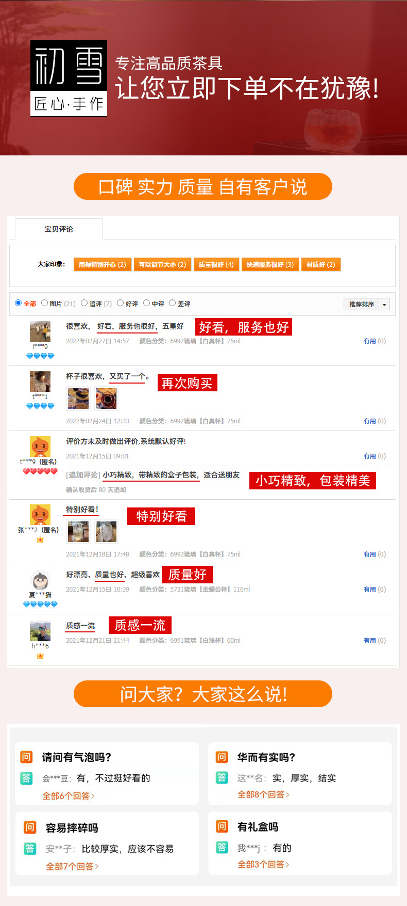Click the 问 icon beside 华而有实吗

pos(222,757)
